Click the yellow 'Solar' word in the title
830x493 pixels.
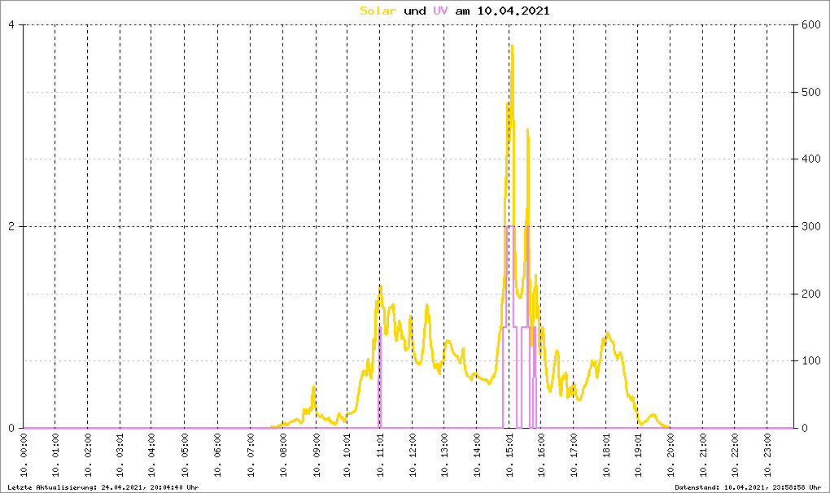tap(378, 11)
